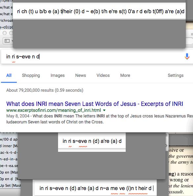Select the 'richroat' row in background list
Image resolution: width=193 pixels, height=196 pixels.
(x=6, y=20)
